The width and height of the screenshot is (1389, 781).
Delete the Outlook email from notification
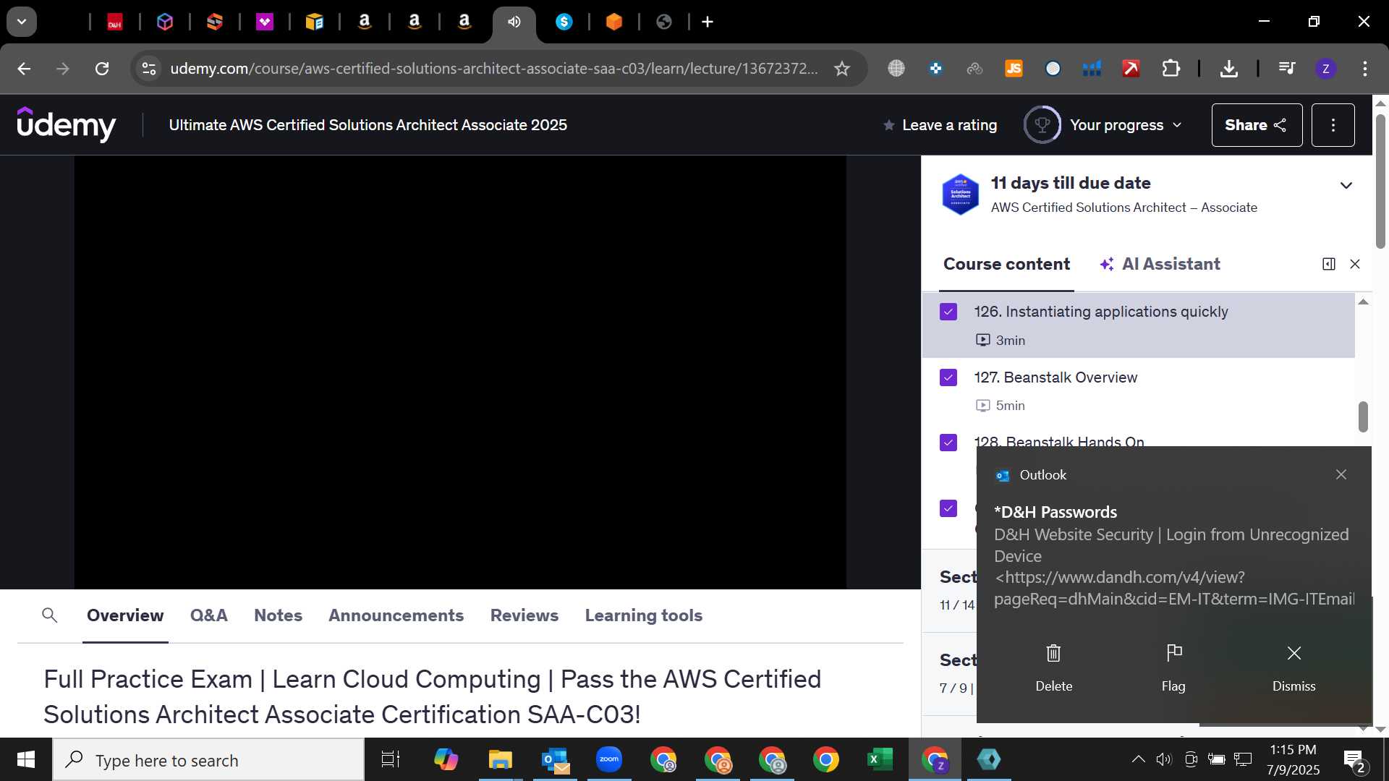(1053, 667)
